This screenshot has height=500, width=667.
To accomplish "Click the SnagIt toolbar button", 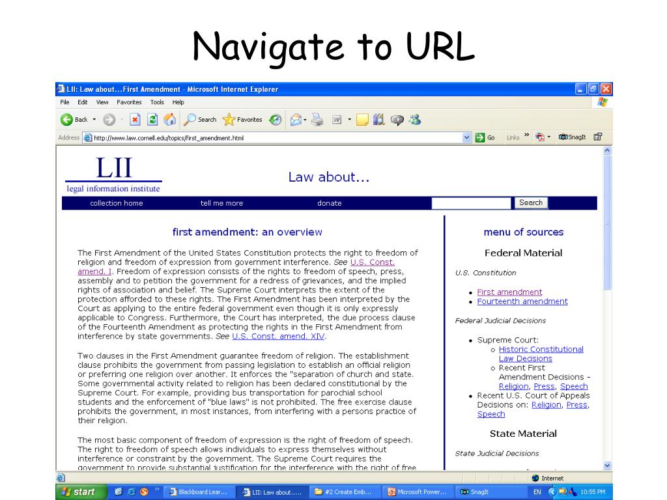I will [572, 137].
